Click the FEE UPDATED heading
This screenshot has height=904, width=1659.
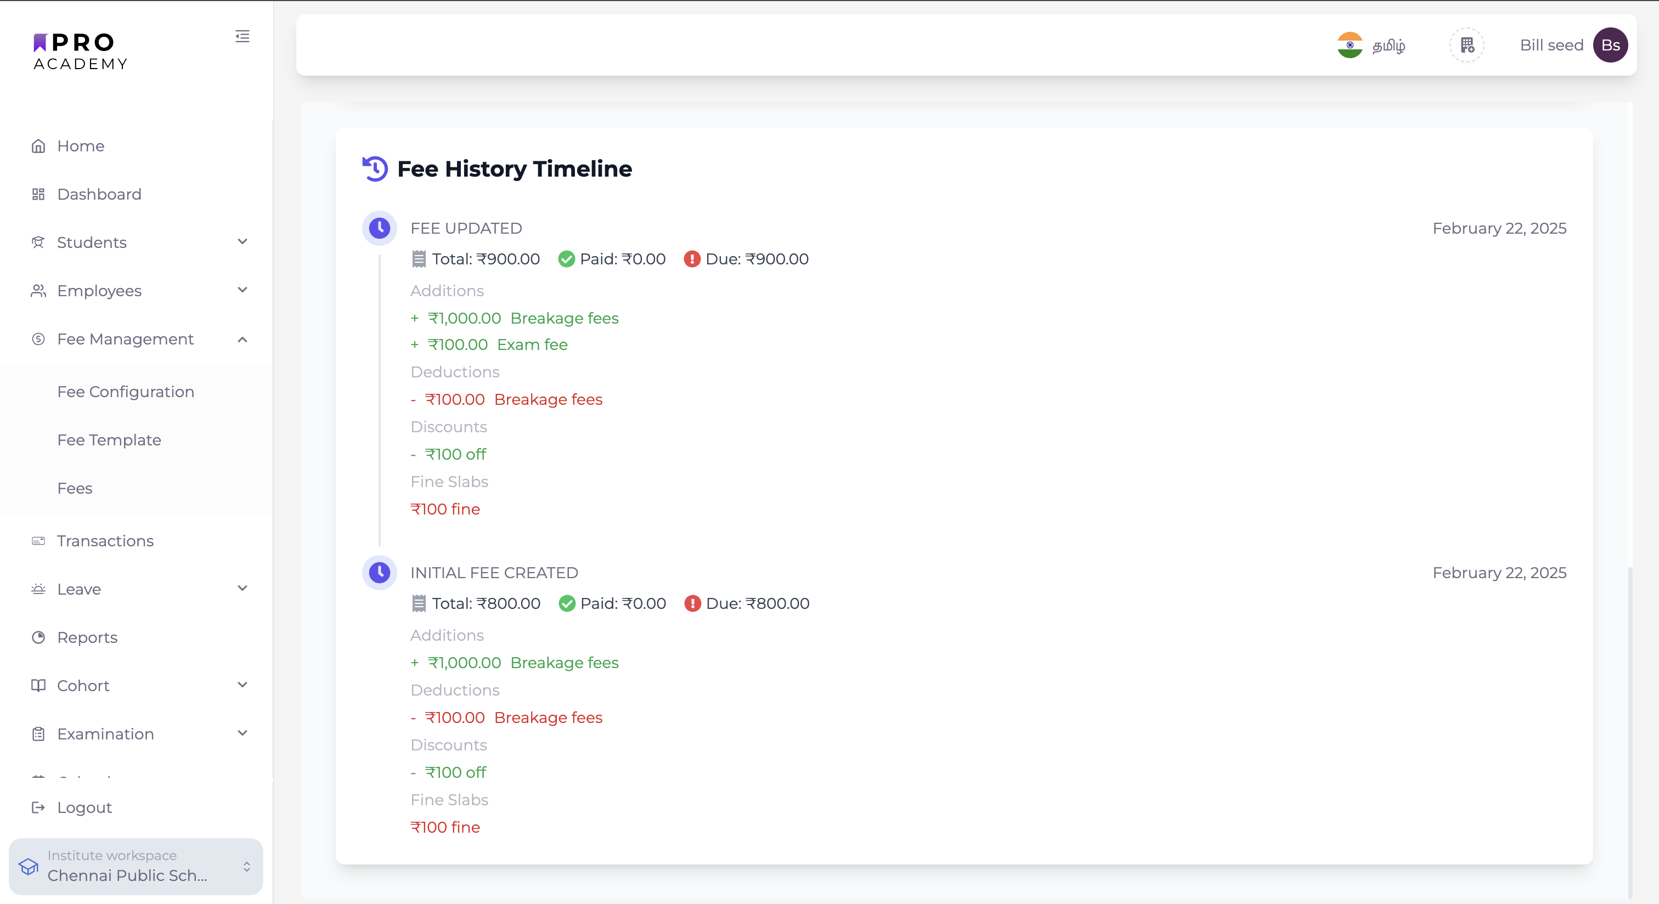(x=466, y=229)
